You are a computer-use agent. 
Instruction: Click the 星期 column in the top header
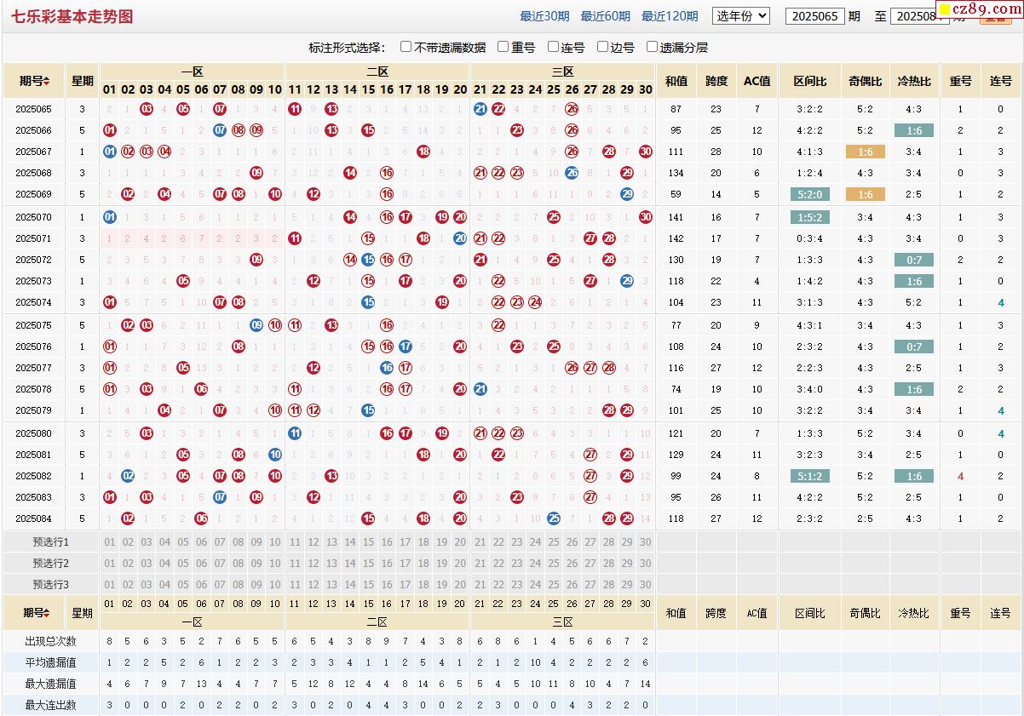point(83,81)
